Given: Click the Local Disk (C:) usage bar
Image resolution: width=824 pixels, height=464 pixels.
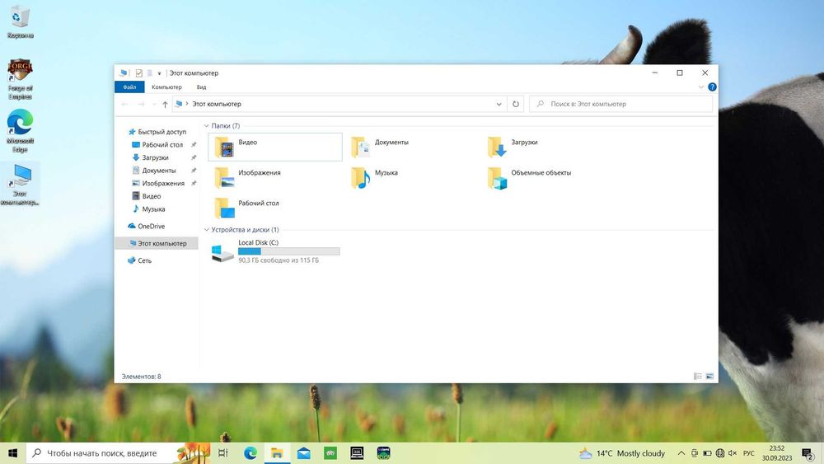Looking at the screenshot, I should pos(288,251).
